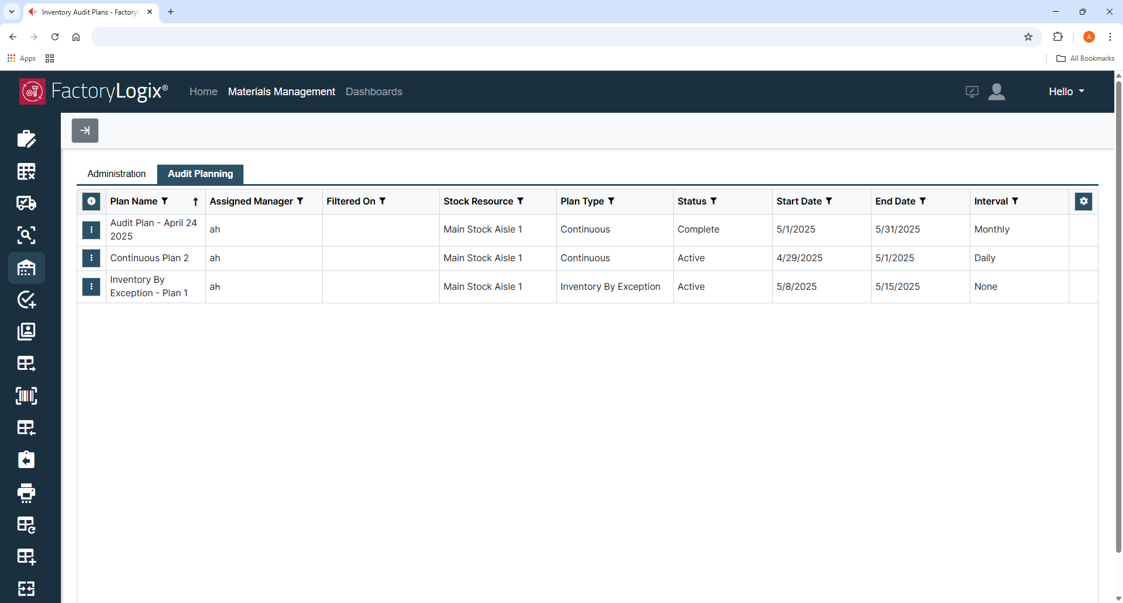Click the clipboard edit icon at sidebar top

click(26, 138)
